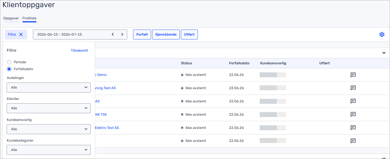390x159 pixels.
Task: Collapse the task group chevron
Action: click(x=384, y=53)
